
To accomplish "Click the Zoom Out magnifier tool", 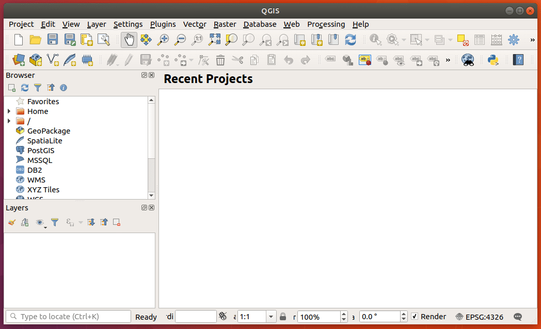I will [x=180, y=40].
